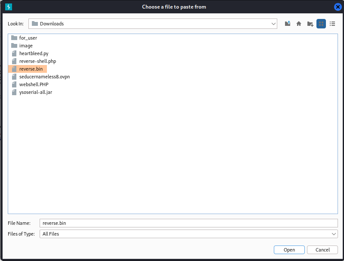Select reverse-shell.php file

[34, 61]
